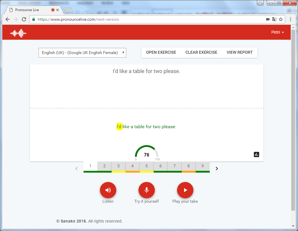Screen dimensions: 298x231
Task: Click the Listen speaker button
Action: click(x=108, y=190)
